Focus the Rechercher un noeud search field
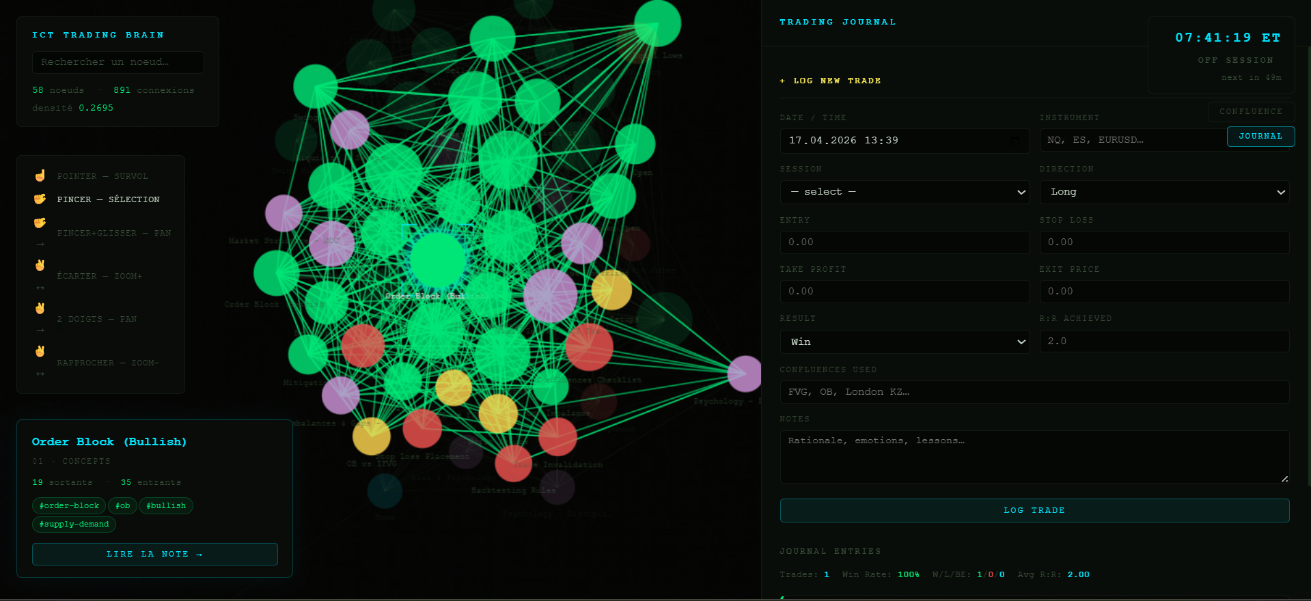 click(118, 62)
